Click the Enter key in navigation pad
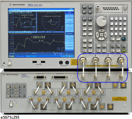 point(101,35)
